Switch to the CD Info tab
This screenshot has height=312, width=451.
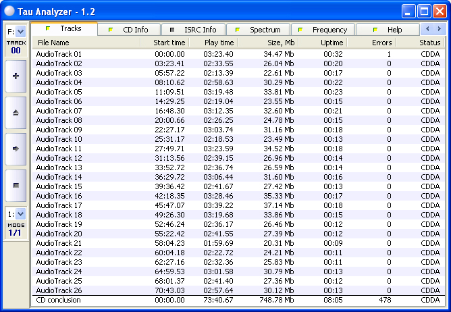131,30
